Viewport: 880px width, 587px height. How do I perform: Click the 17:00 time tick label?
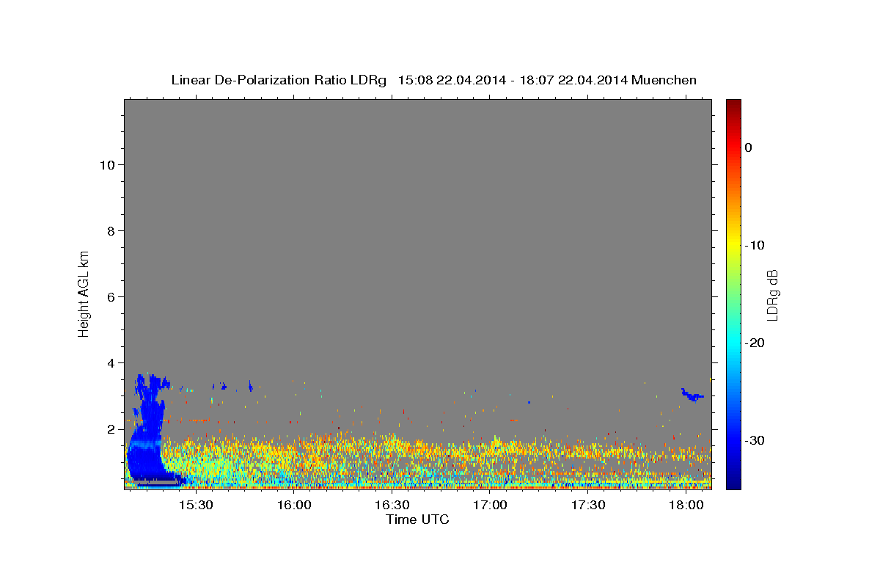click(490, 506)
